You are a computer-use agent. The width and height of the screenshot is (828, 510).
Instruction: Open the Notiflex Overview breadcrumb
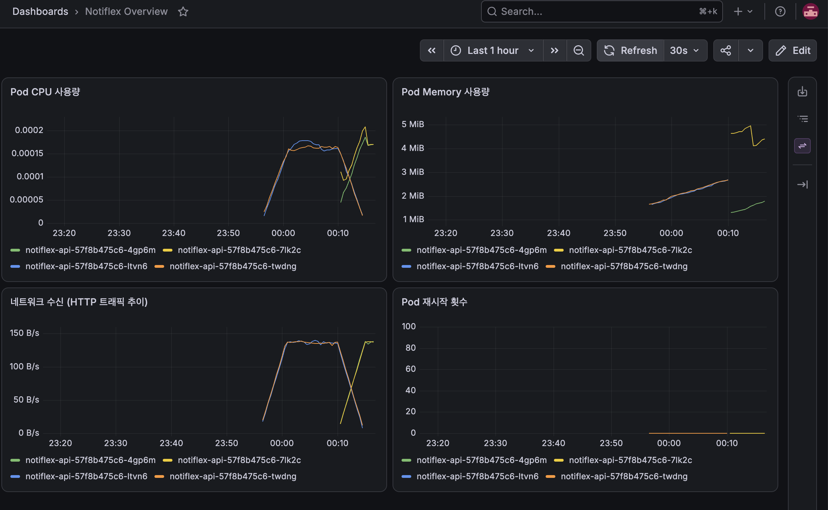126,11
